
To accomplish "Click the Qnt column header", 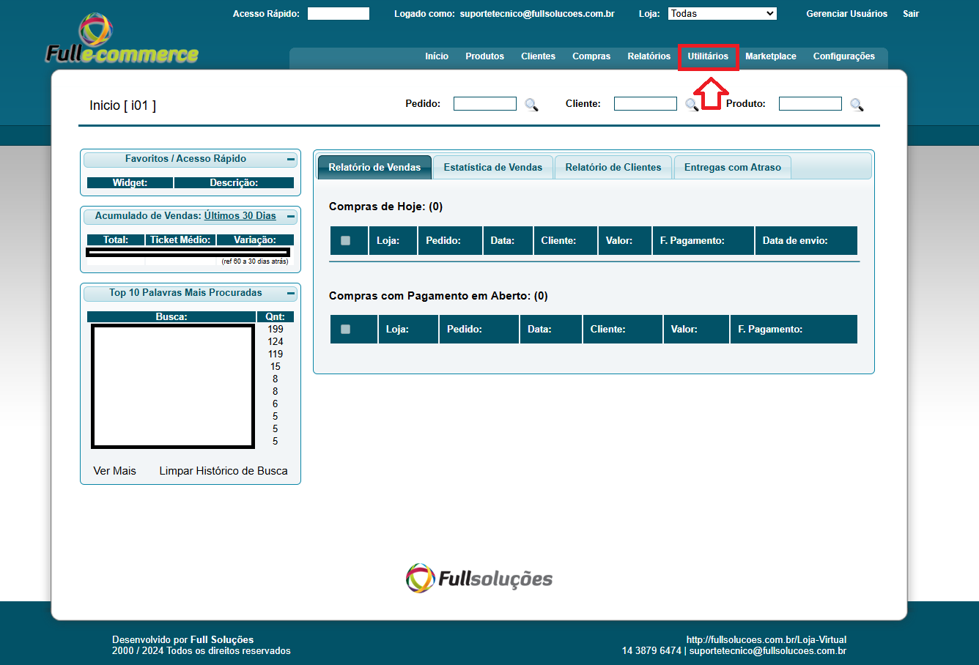I will pyautogui.click(x=276, y=316).
